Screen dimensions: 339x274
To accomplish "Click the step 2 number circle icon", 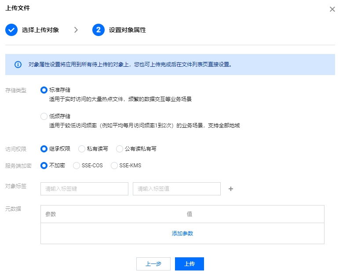I will 98,30.
